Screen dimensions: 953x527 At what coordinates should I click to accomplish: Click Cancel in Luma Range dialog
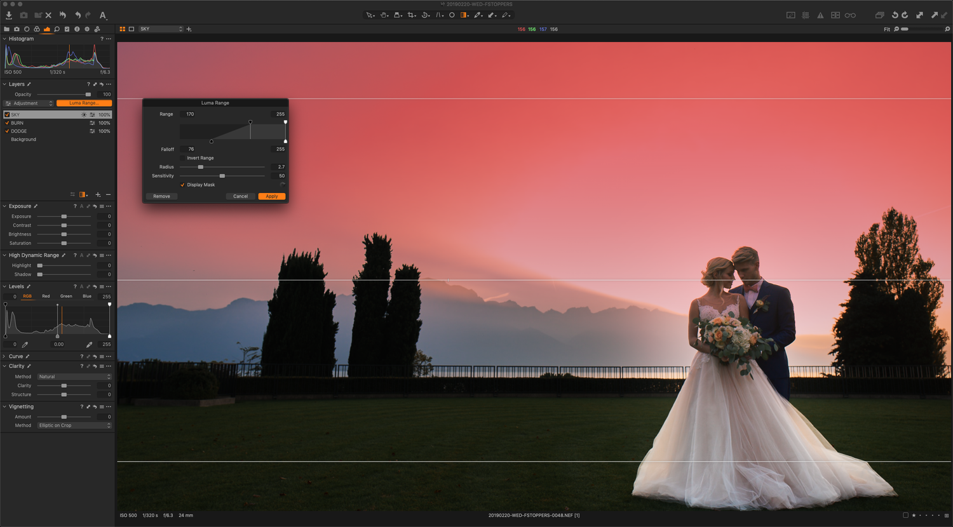(x=240, y=196)
